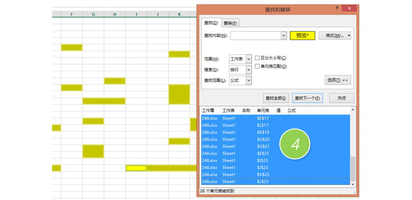Sort results by 工作表 column header

click(230, 111)
